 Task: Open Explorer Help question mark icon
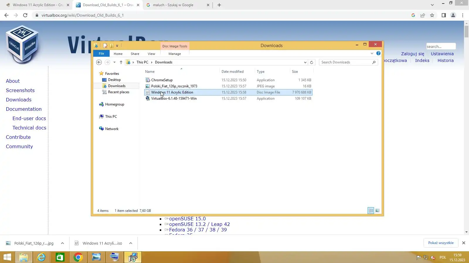click(378, 53)
